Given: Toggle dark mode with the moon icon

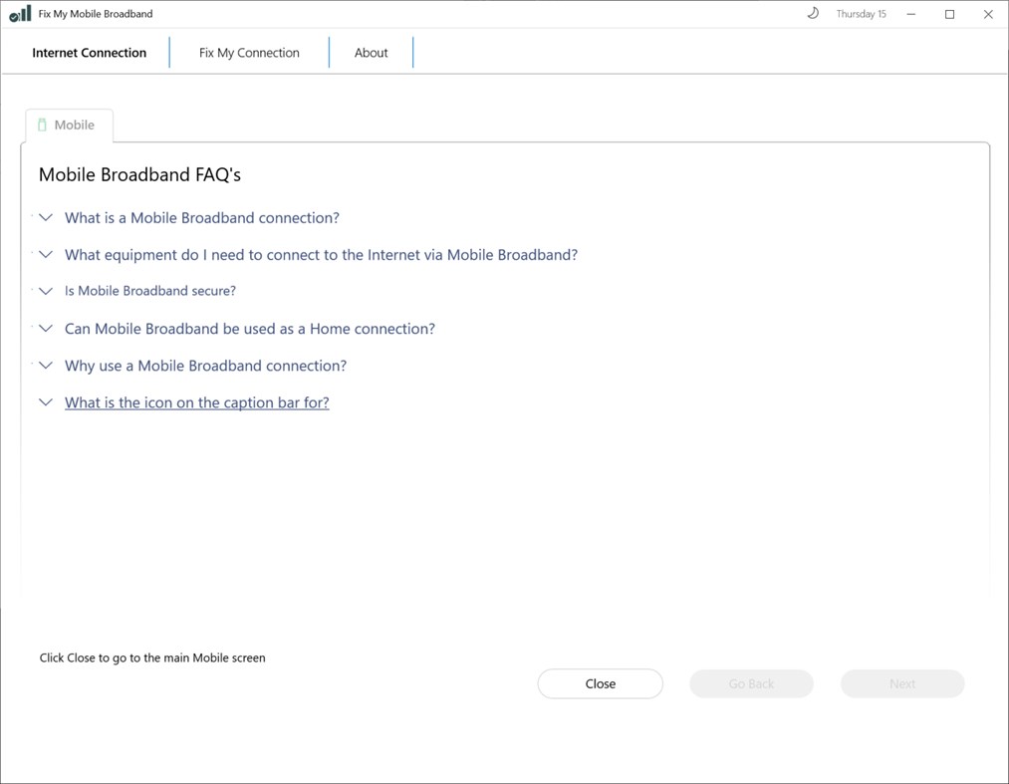Looking at the screenshot, I should [812, 13].
